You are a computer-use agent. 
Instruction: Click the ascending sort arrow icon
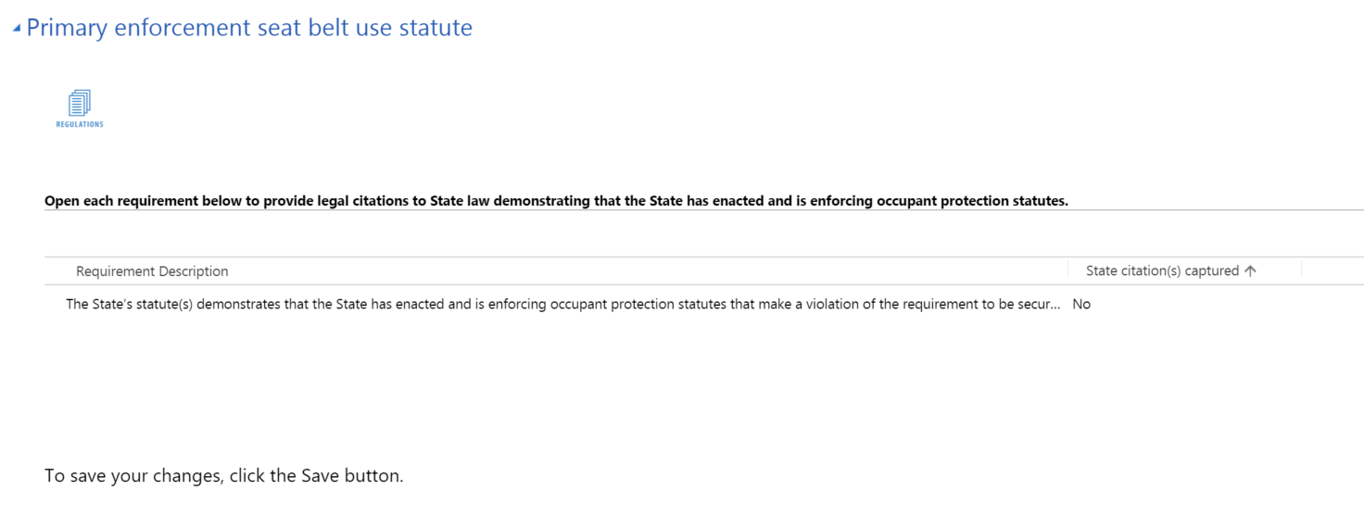[1250, 271]
